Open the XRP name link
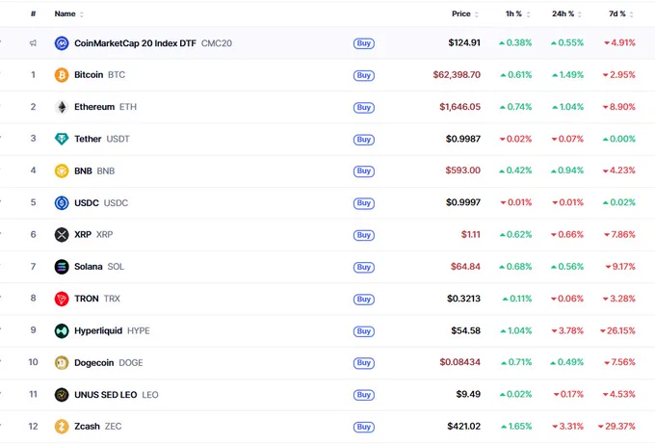This screenshot has height=445, width=655. pos(93,234)
